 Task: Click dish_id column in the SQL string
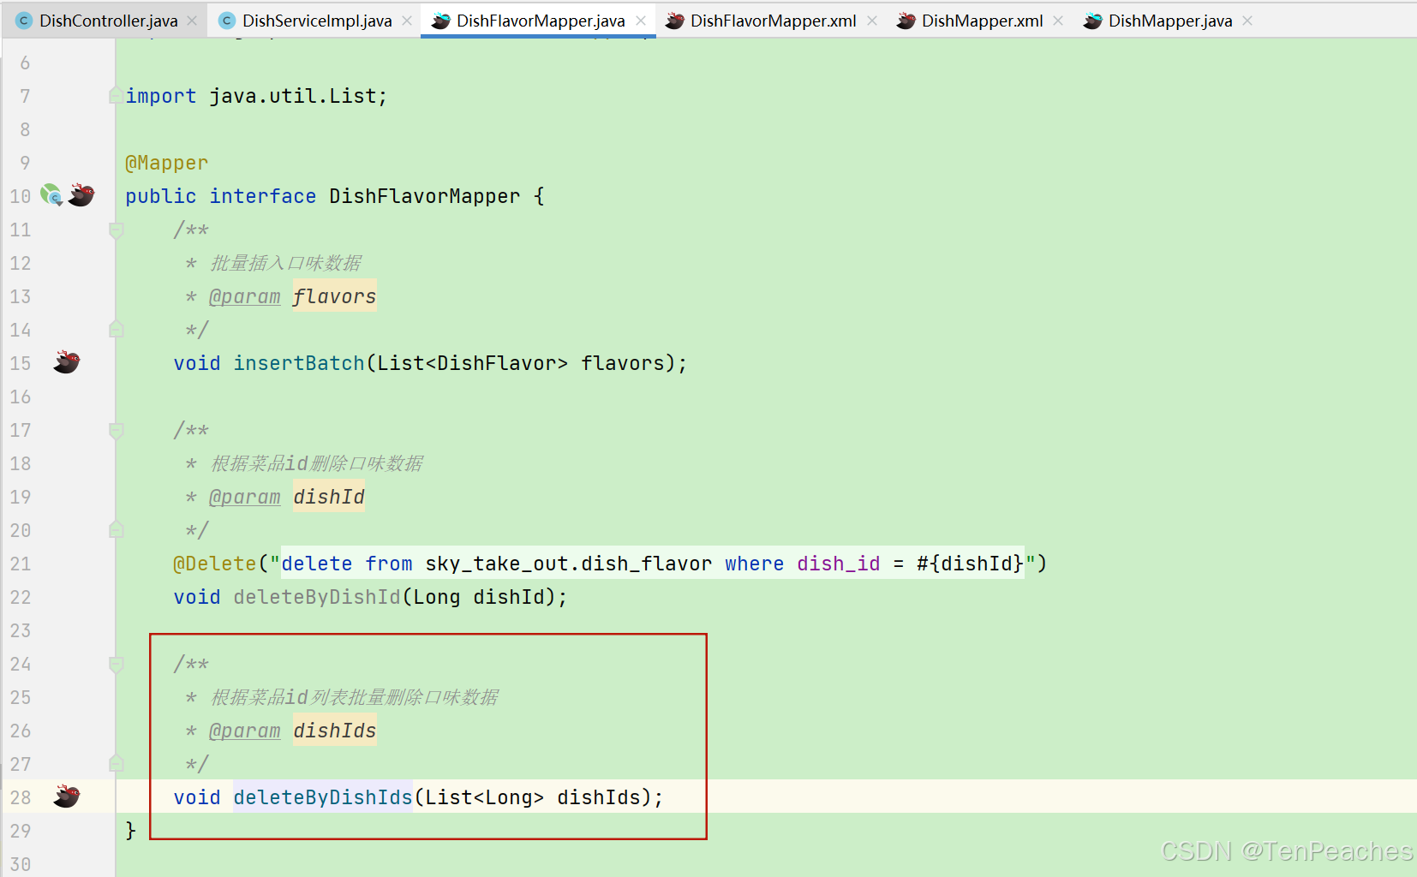point(839,564)
